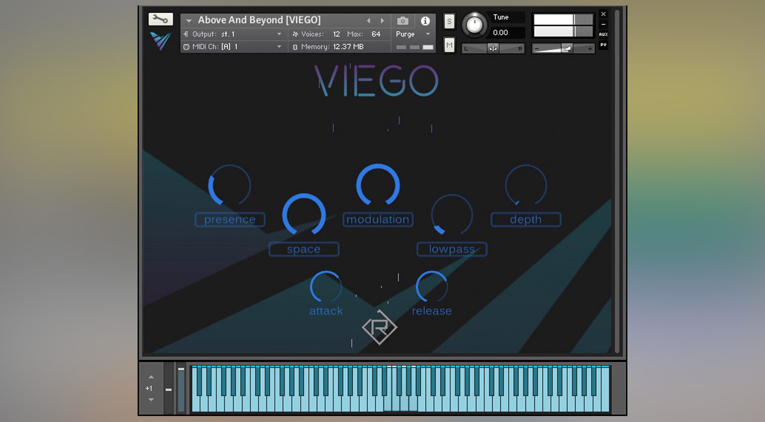Click the lowpass knob
The image size is (765, 422).
(x=452, y=215)
